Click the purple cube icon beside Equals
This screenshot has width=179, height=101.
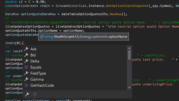pyautogui.click(x=26, y=67)
